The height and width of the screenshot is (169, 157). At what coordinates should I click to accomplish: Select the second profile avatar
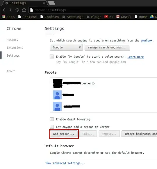(57, 95)
